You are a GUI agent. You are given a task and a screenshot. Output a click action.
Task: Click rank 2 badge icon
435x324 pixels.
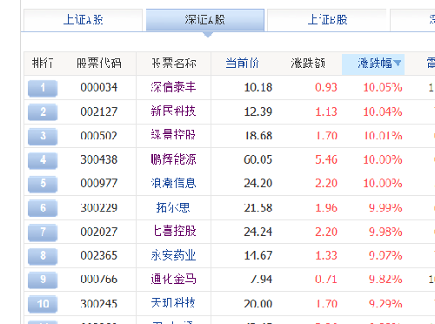pos(43,112)
